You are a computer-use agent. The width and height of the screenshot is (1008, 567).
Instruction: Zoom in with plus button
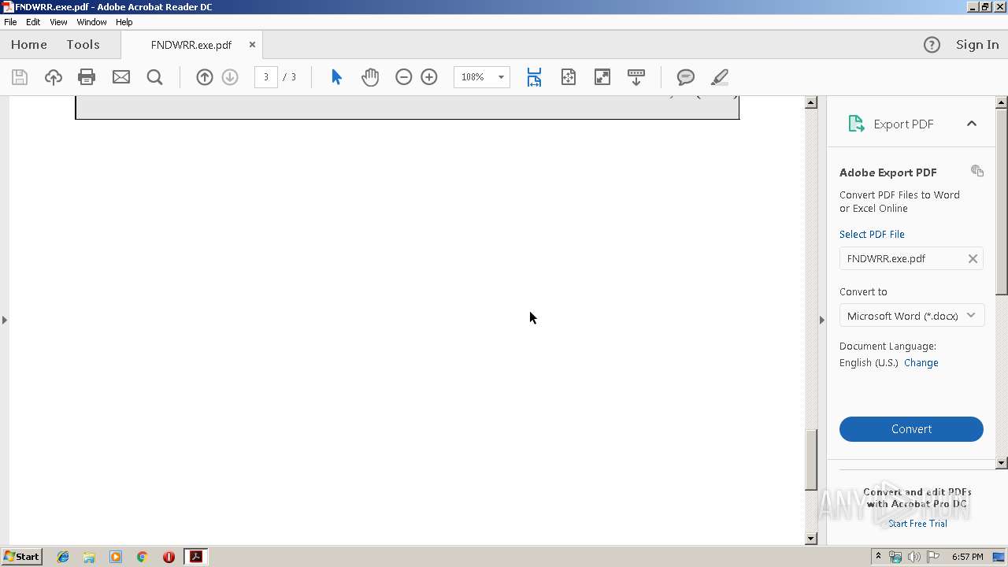point(429,77)
